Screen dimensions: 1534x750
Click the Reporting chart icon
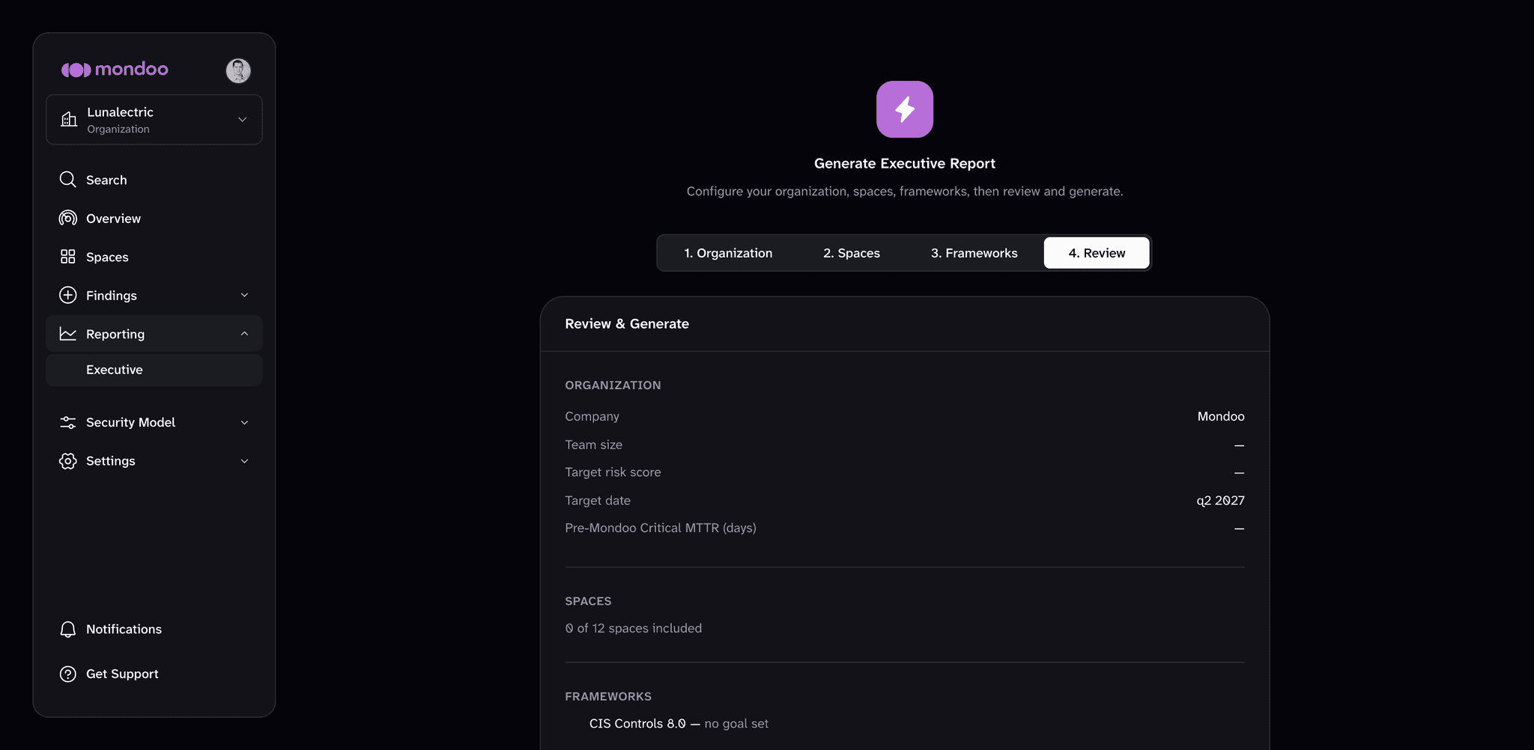68,334
